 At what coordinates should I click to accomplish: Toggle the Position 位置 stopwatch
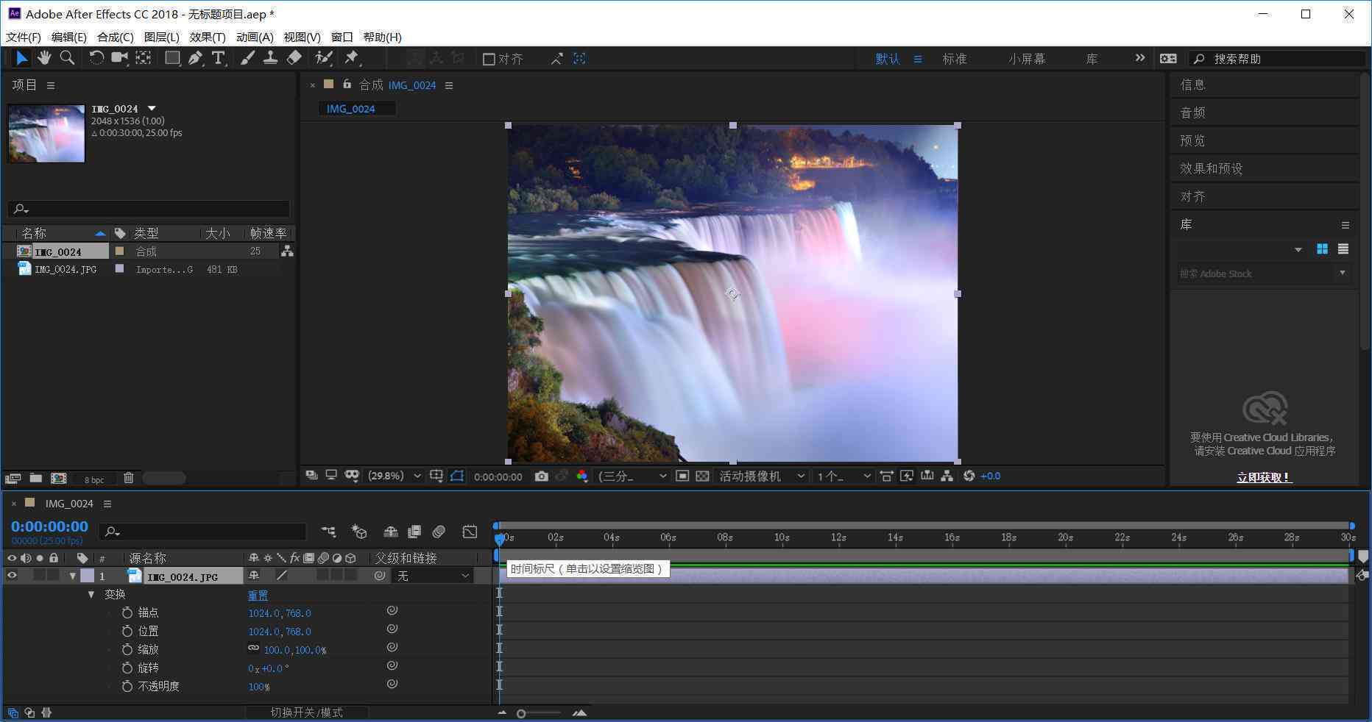click(x=127, y=631)
